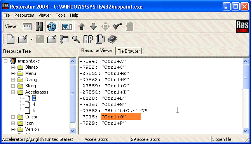Screen dimensions: 251x144
Task: Click the up arrow toolbar icon
Action: click(x=82, y=26)
